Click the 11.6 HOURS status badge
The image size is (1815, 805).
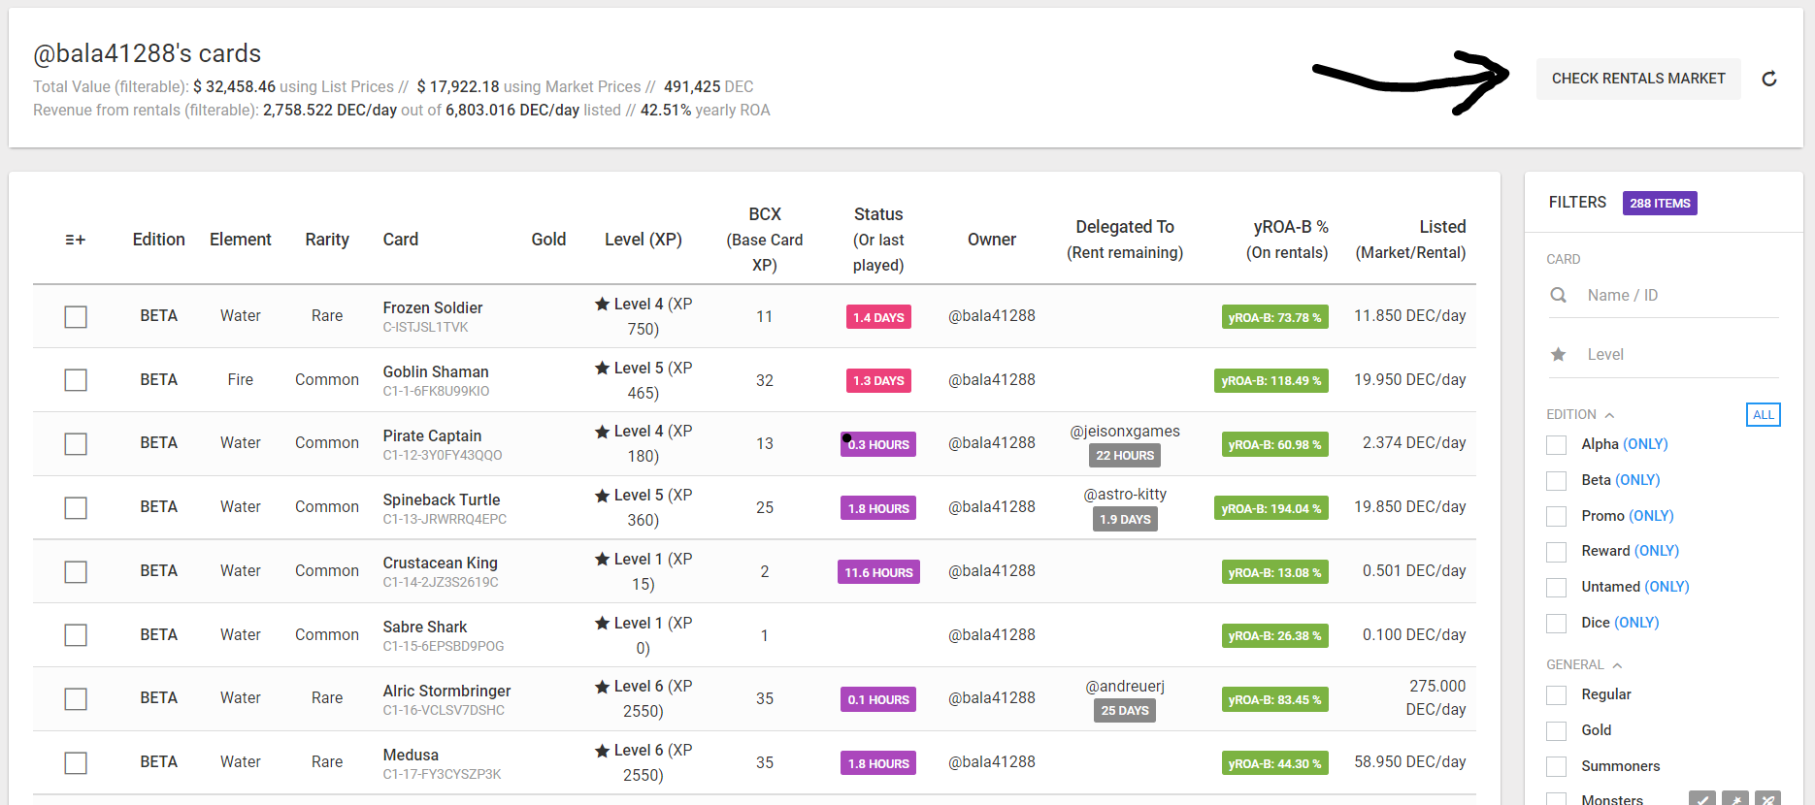click(878, 572)
